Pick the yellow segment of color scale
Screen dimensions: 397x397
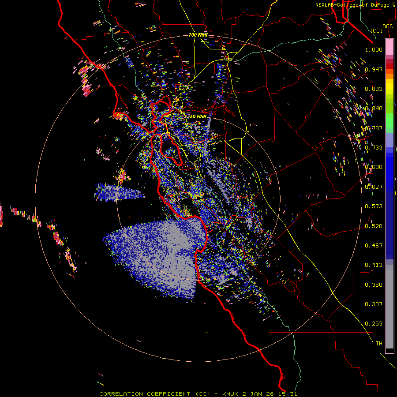pyautogui.click(x=390, y=87)
